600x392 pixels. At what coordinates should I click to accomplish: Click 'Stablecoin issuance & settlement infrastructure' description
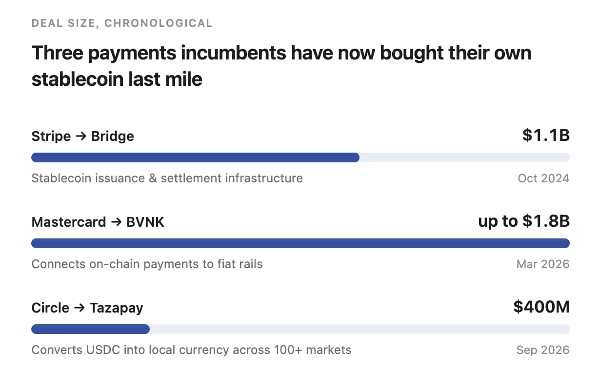coord(167,178)
